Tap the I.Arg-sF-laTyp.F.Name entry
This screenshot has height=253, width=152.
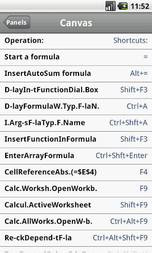coord(76,123)
